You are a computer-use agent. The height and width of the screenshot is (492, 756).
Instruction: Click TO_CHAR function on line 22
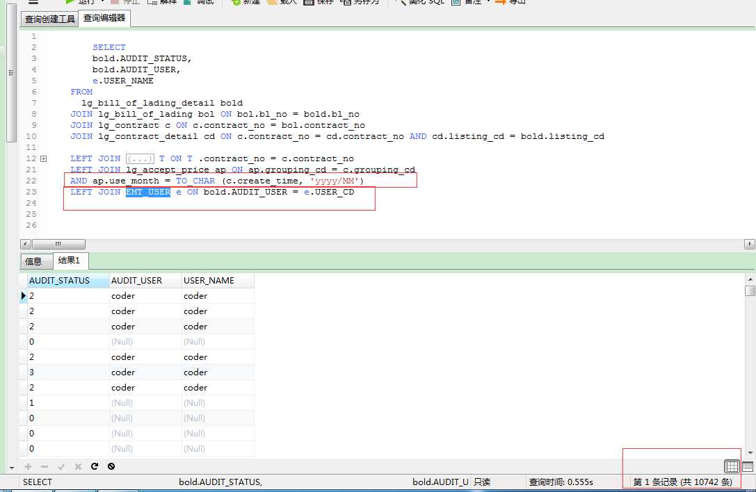[x=195, y=181]
